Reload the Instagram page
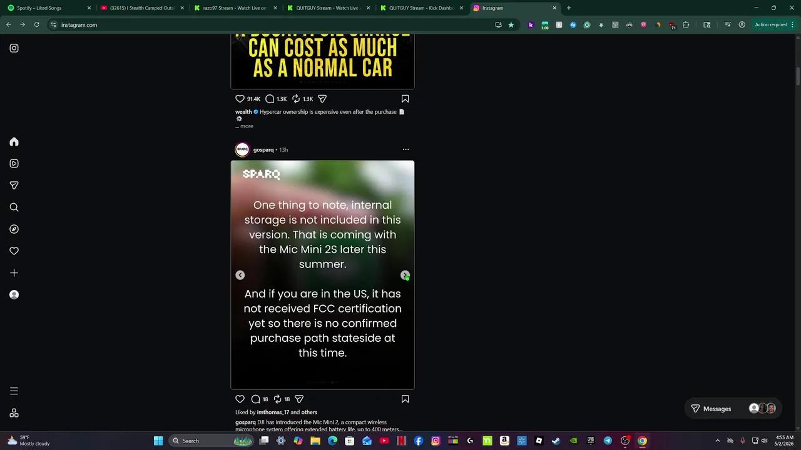 [36, 25]
